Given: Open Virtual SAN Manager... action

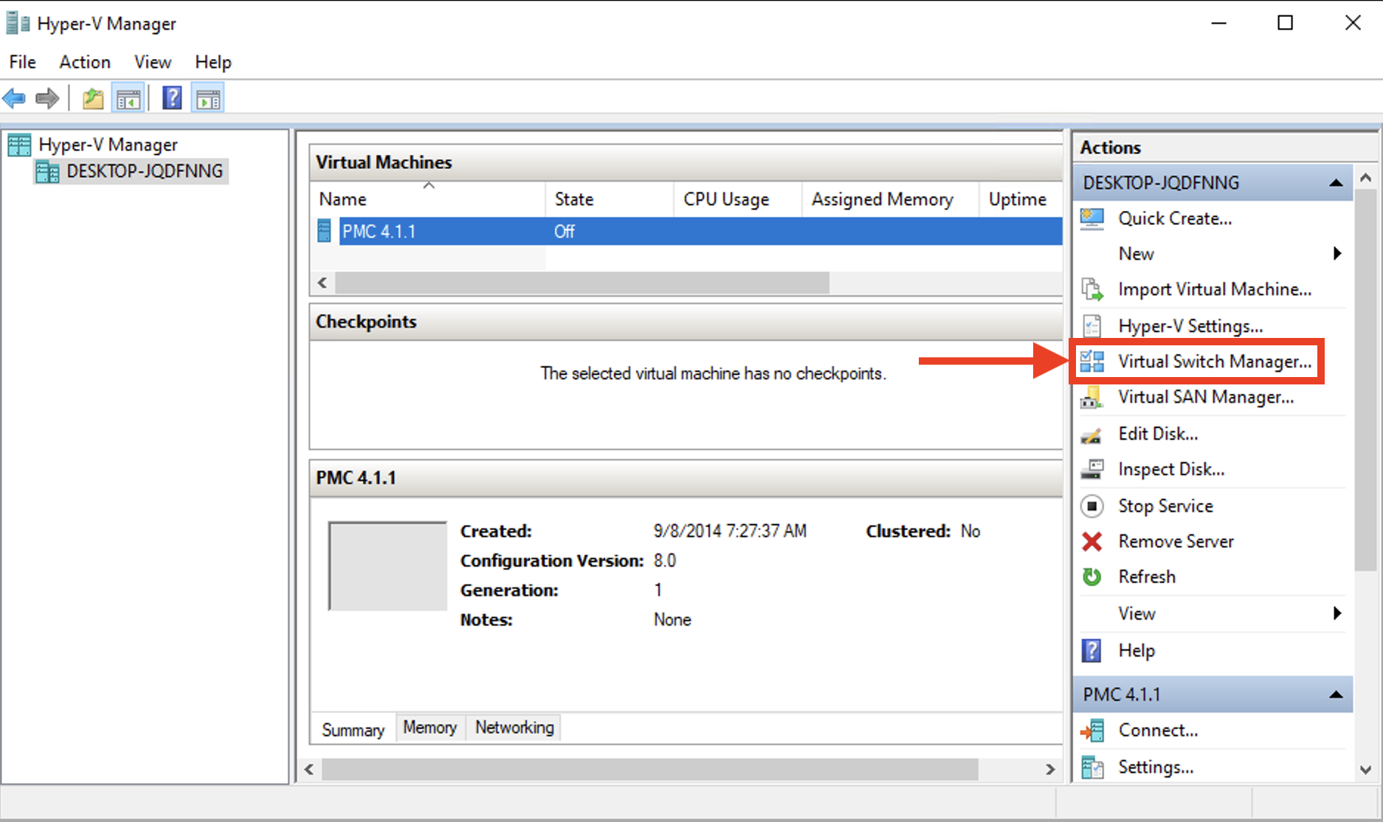Looking at the screenshot, I should [1206, 397].
